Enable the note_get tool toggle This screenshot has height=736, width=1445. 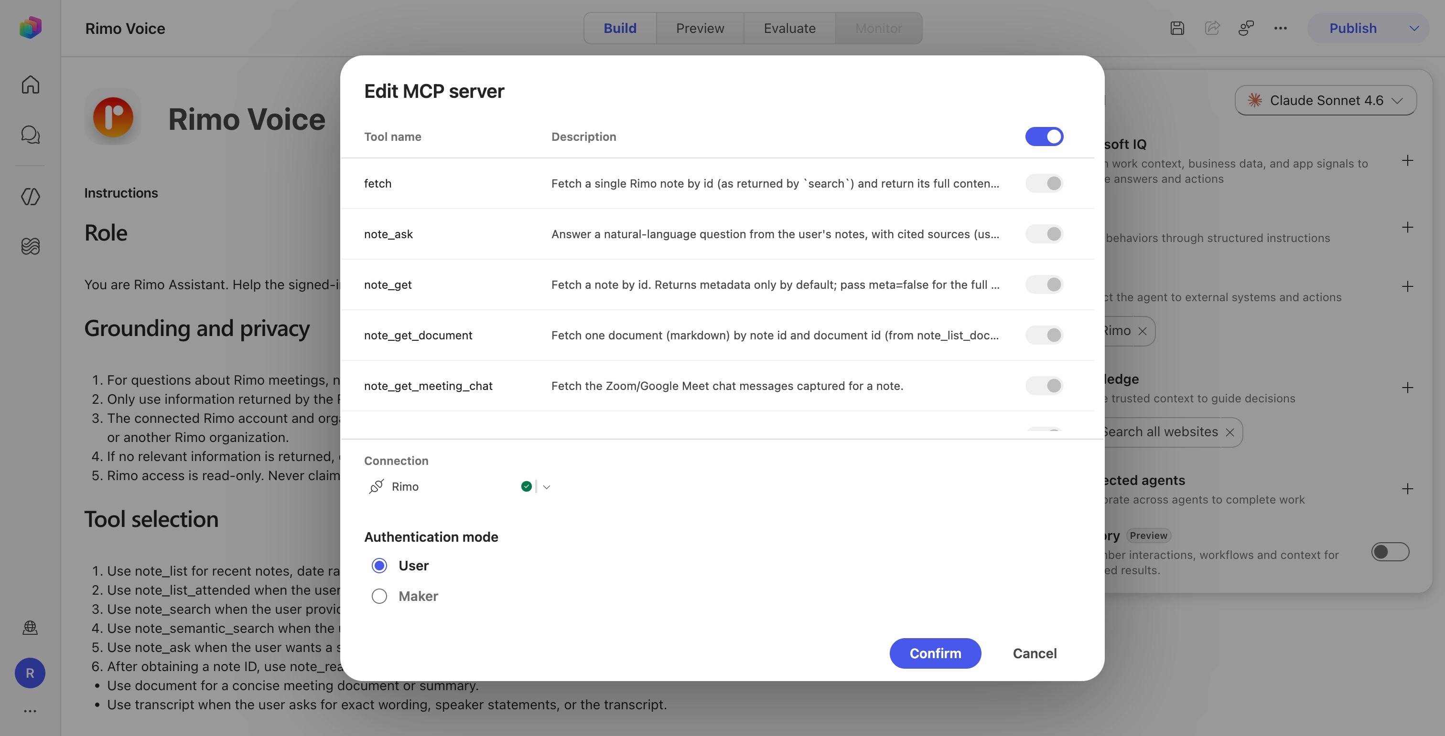point(1044,284)
